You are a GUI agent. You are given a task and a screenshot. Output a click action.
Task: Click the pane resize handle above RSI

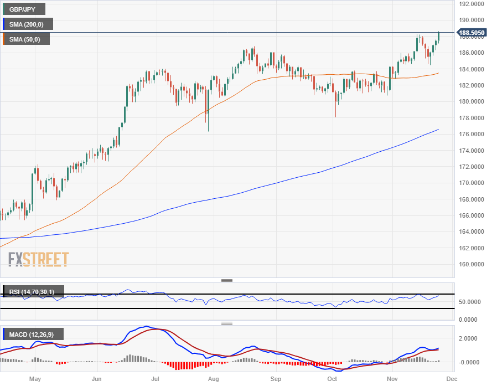(x=226, y=280)
